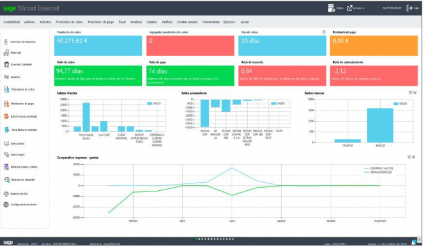Open Libro facturas recibidas icon

6,117
